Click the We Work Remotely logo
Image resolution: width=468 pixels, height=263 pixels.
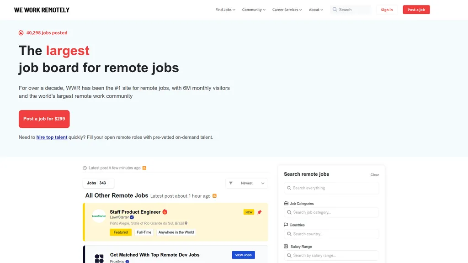pos(42,10)
